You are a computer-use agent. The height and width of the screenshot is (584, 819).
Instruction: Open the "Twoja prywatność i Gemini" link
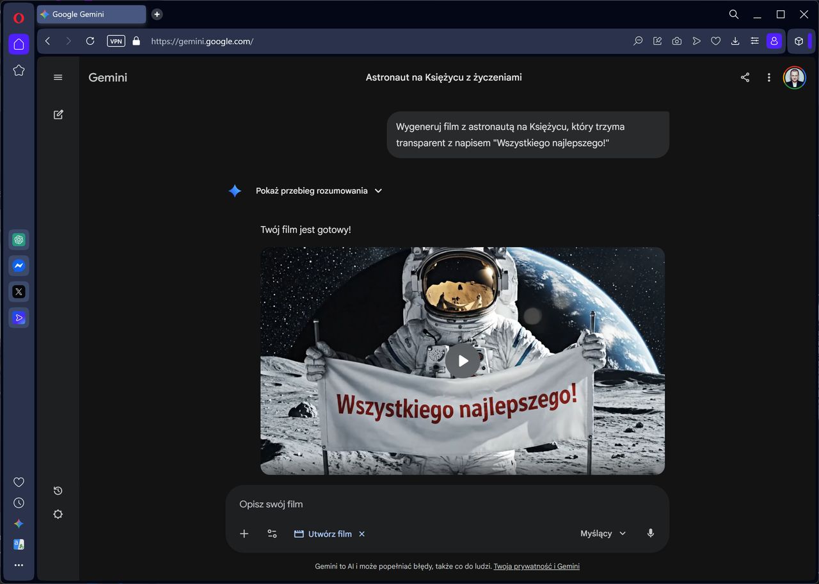(536, 566)
